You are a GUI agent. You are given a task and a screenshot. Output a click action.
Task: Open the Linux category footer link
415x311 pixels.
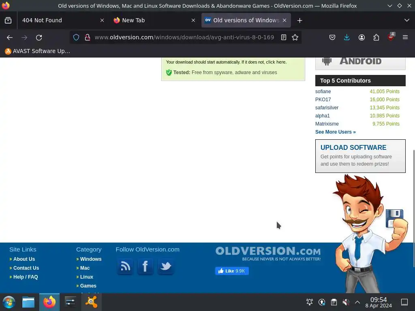(x=87, y=277)
